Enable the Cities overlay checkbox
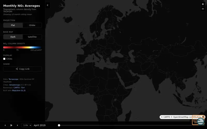Screen dimensions: 207x129 4,59
